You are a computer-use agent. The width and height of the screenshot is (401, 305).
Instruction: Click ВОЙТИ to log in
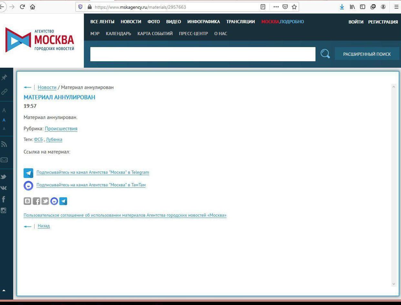click(x=356, y=22)
